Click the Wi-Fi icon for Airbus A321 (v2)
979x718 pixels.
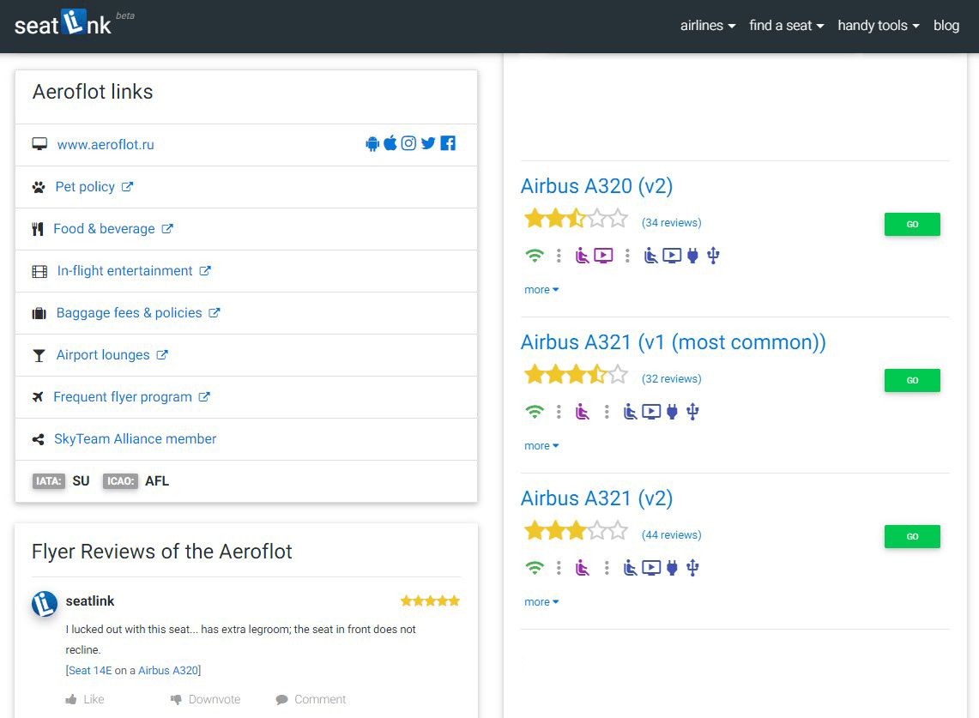[535, 568]
